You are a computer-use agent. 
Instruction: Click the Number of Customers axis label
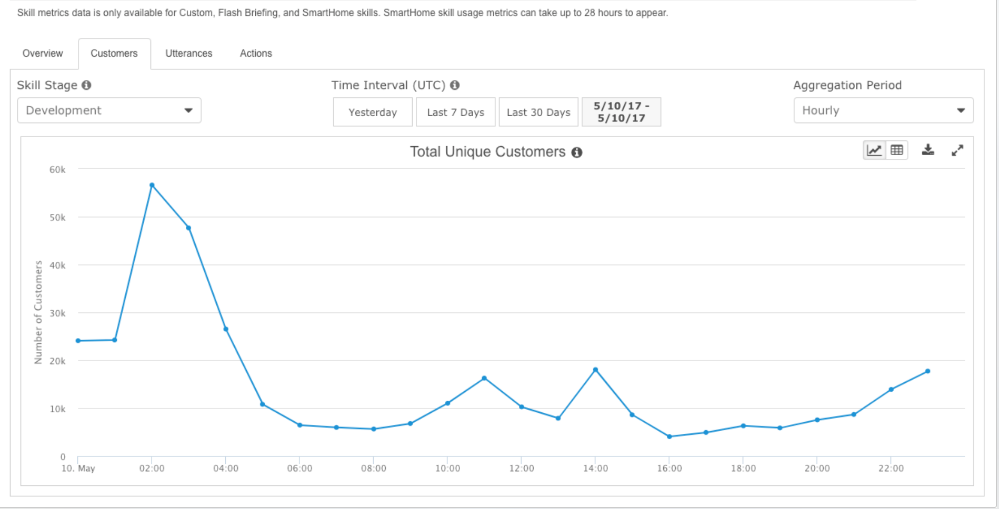(38, 312)
